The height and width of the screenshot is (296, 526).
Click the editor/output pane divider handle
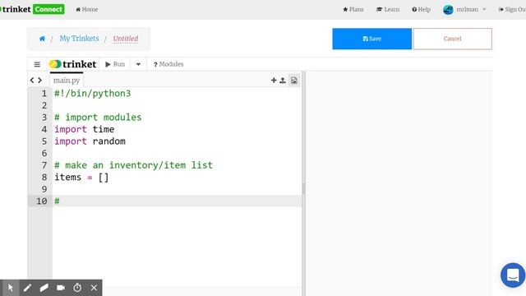click(303, 188)
